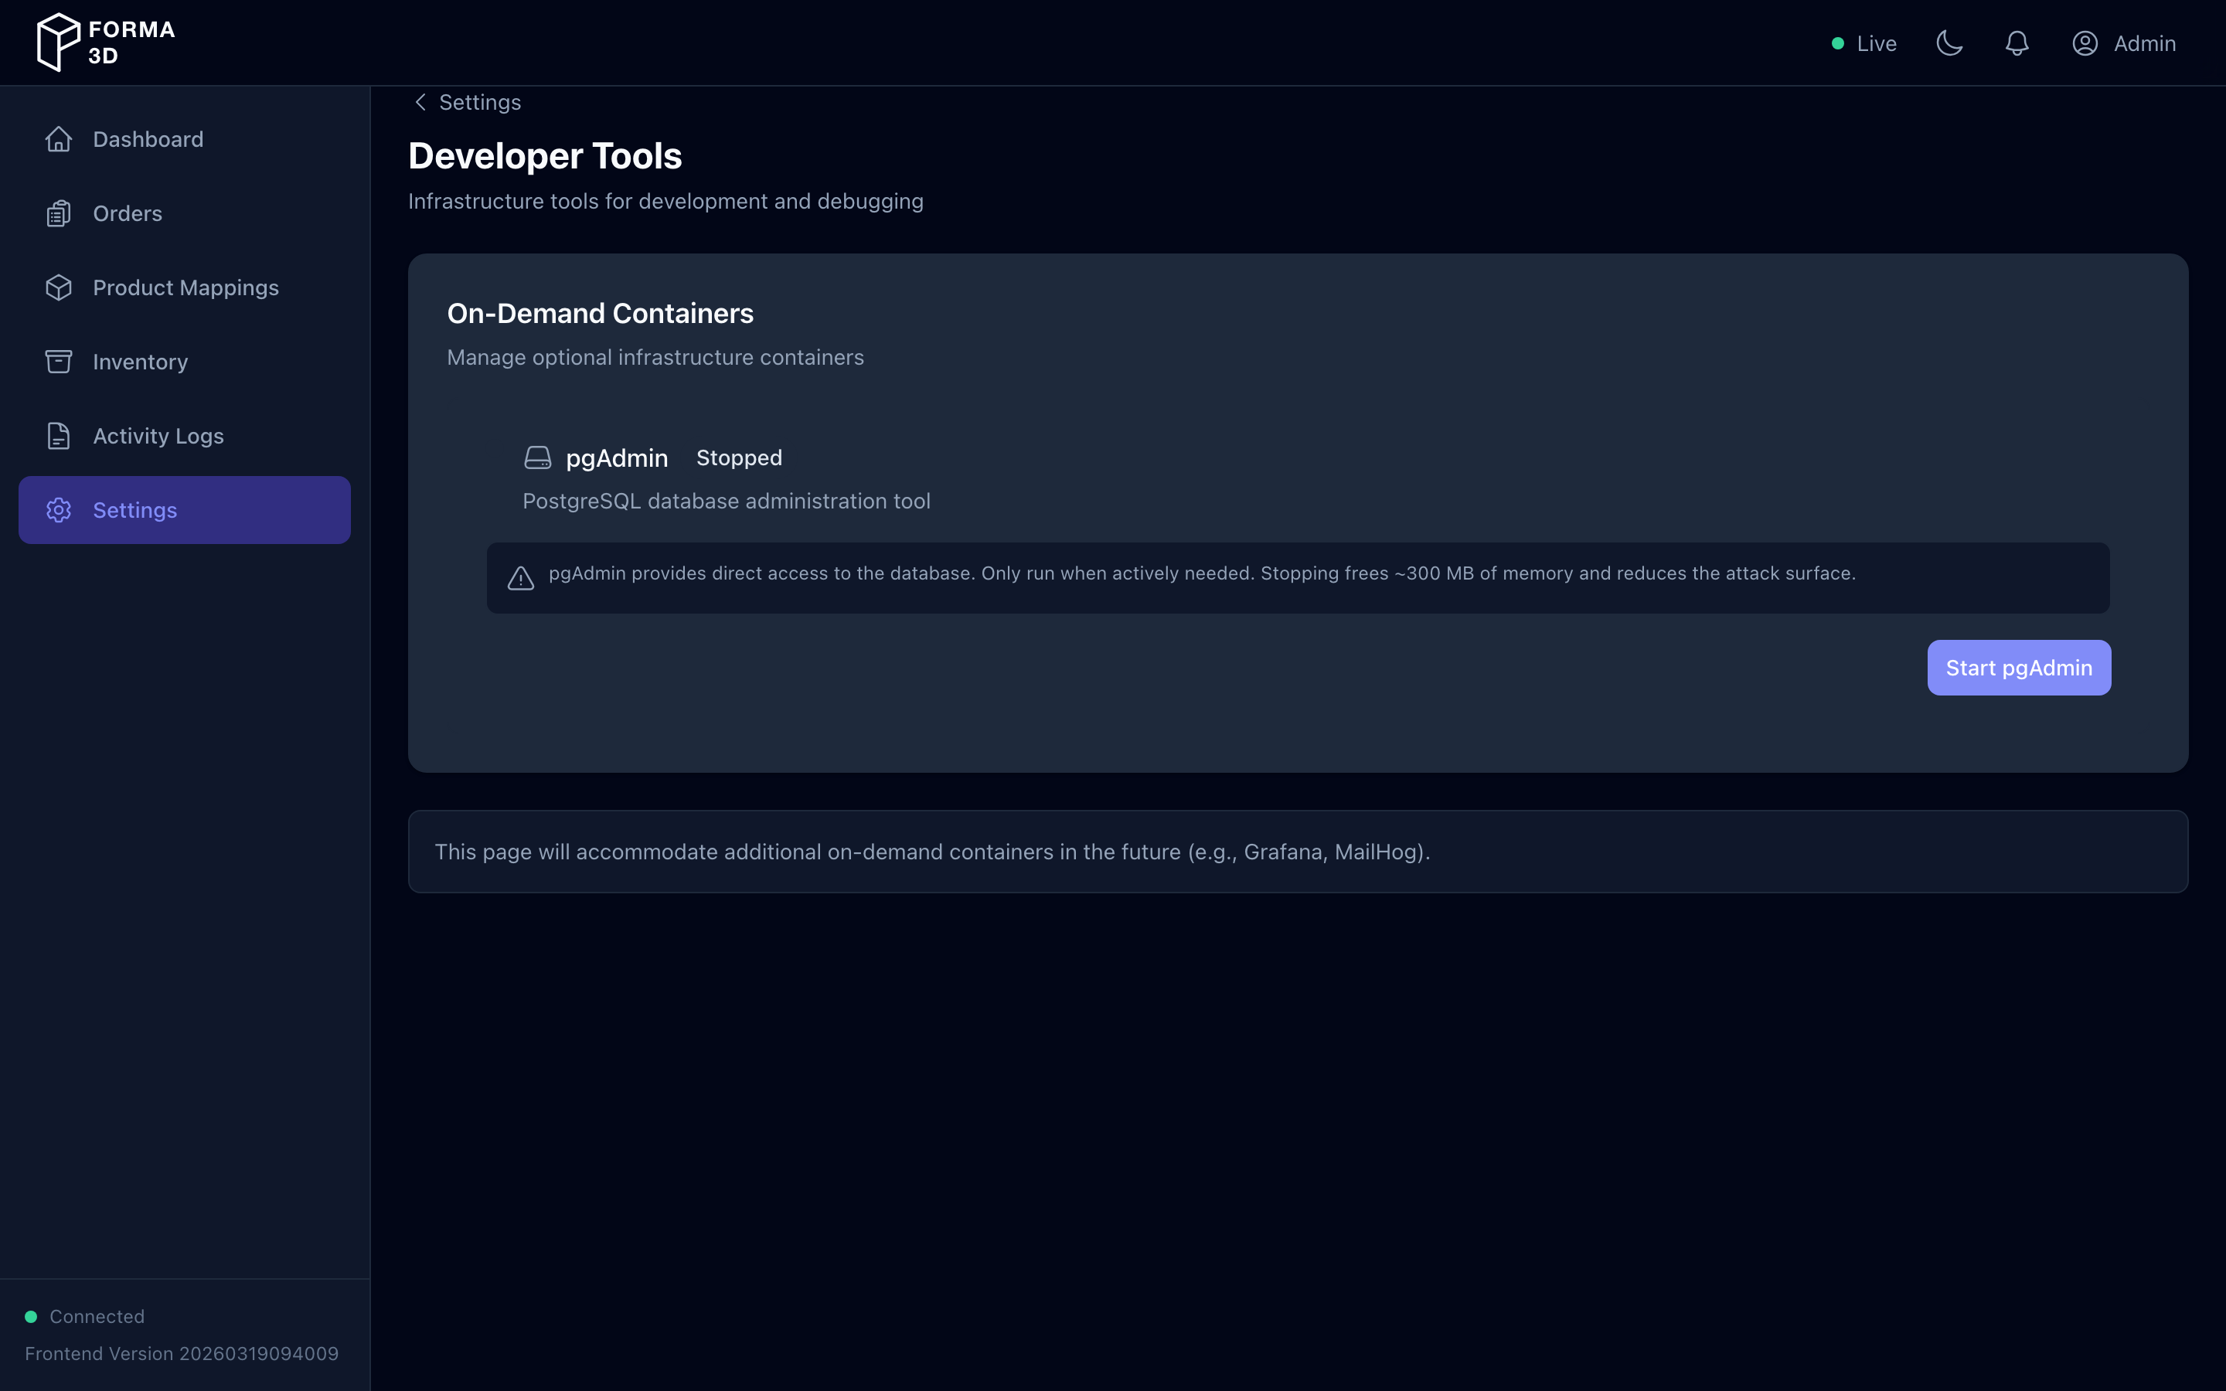The height and width of the screenshot is (1391, 2226).
Task: Select the Dashboard home icon
Action: pyautogui.click(x=58, y=139)
